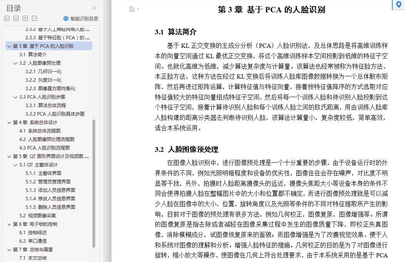Select 第6章 电子锁的控制 entry
This screenshot has width=405, height=262.
pos(35,224)
